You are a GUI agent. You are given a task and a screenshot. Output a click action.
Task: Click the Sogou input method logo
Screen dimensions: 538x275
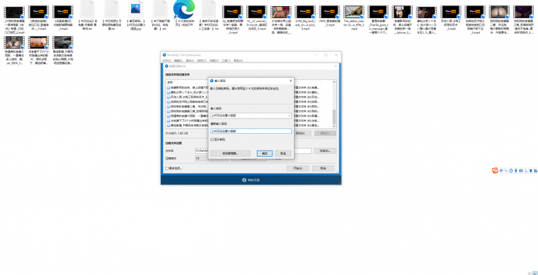[x=495, y=170]
